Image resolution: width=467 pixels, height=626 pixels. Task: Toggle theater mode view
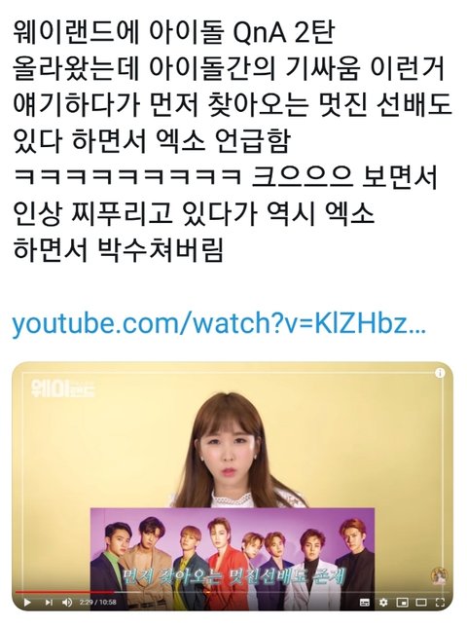421,602
